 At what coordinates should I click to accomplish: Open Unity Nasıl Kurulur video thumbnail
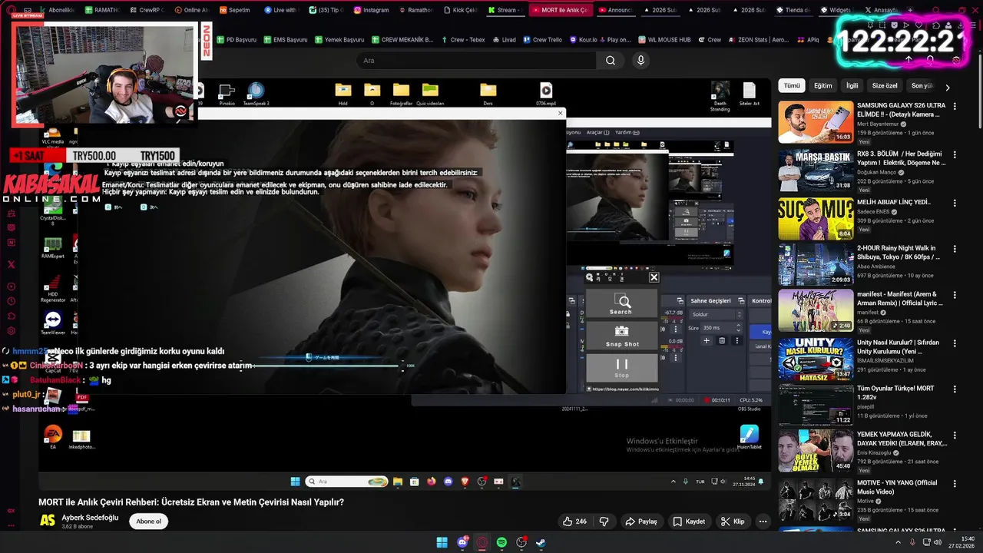[x=816, y=359]
